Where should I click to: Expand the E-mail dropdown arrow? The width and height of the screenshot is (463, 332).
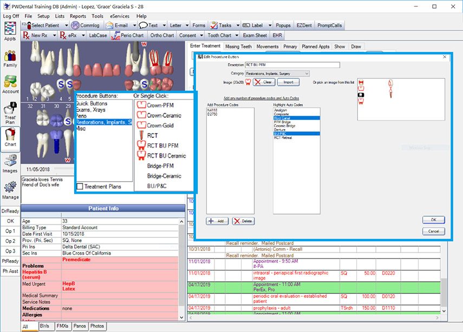tap(134, 25)
